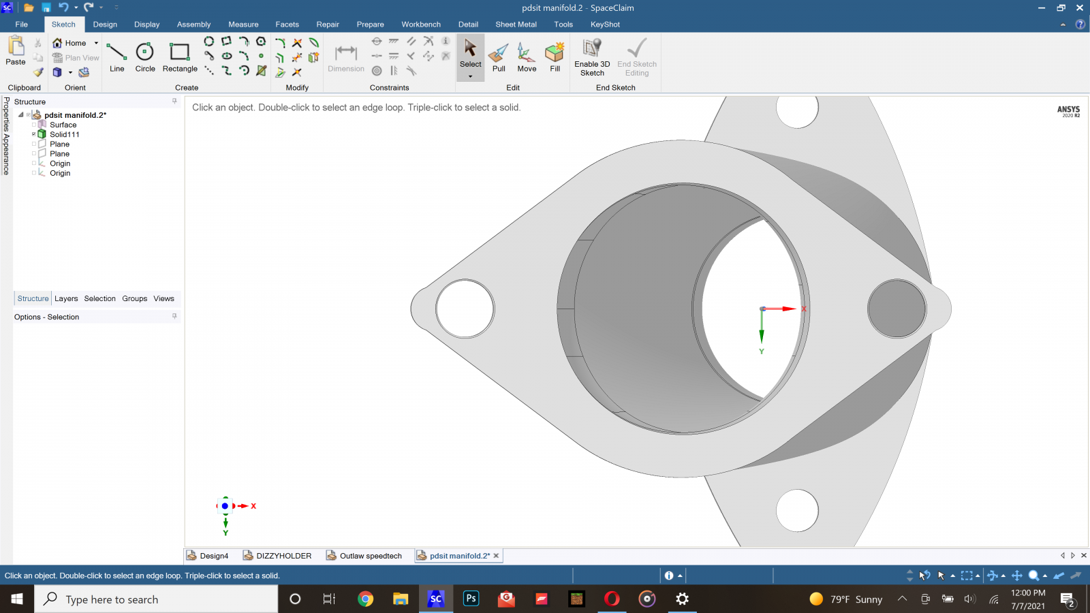The width and height of the screenshot is (1090, 613).
Task: Click the Home orient button
Action: tap(69, 43)
